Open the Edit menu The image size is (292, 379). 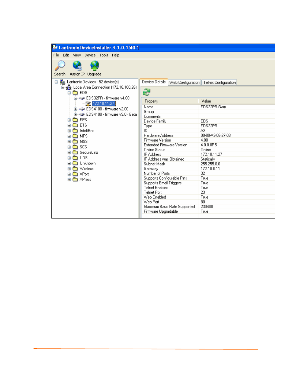point(66,55)
